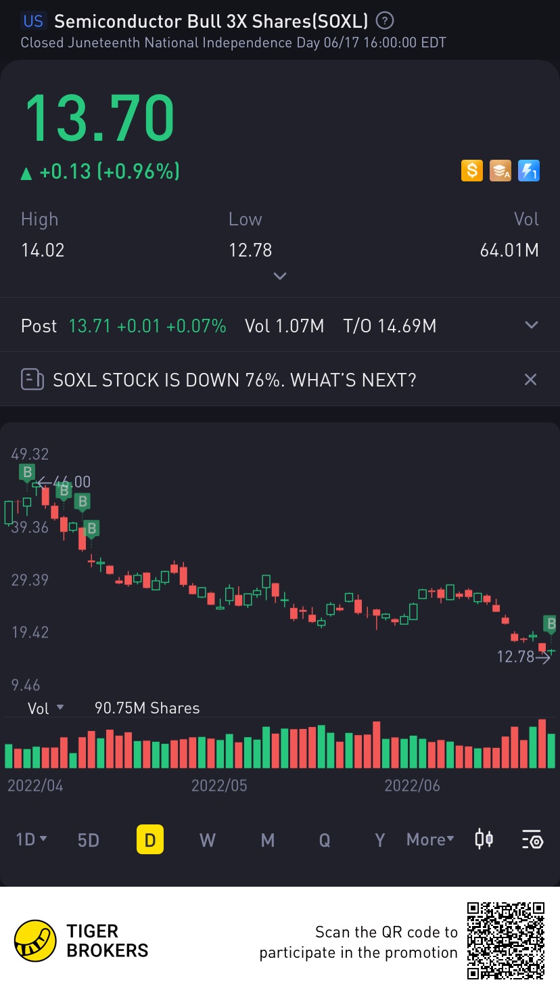
Task: Tap the blue lightning bolt badge
Action: click(528, 171)
